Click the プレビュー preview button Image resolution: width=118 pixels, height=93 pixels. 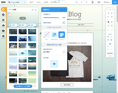click(x=107, y=2)
